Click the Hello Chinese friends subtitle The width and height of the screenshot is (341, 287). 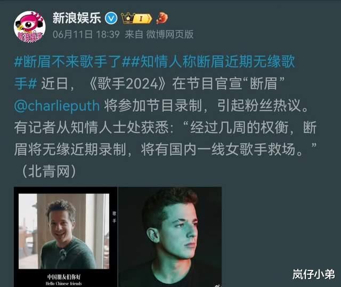[64, 283]
